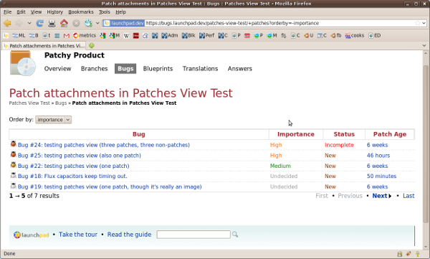The height and width of the screenshot is (259, 430).
Task: Click the lock icon in the status bar
Action: [400, 254]
